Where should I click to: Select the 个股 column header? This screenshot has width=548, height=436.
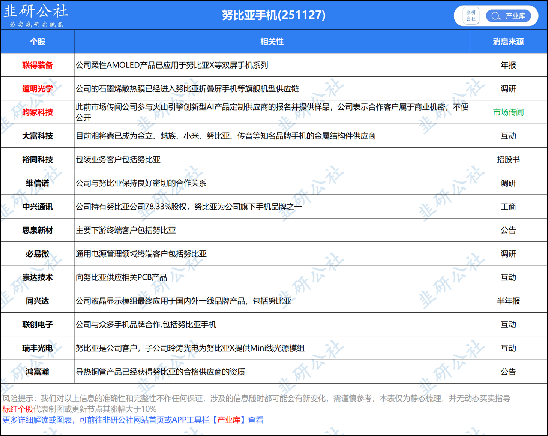coord(38,42)
